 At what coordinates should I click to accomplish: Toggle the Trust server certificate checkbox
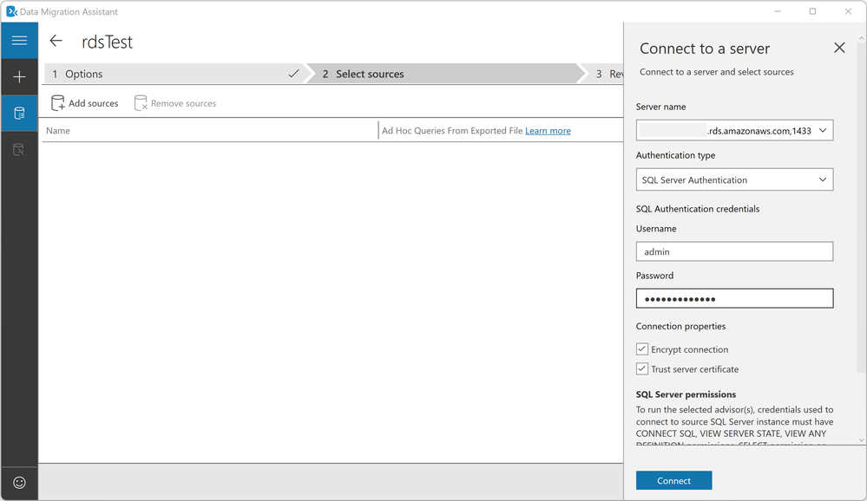642,369
